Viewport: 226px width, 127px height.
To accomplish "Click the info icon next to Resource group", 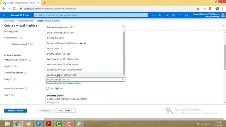I will [31, 44].
